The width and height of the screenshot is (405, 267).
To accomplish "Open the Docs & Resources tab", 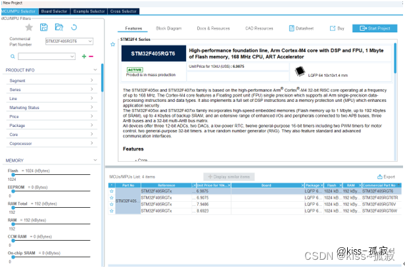I will click(213, 28).
